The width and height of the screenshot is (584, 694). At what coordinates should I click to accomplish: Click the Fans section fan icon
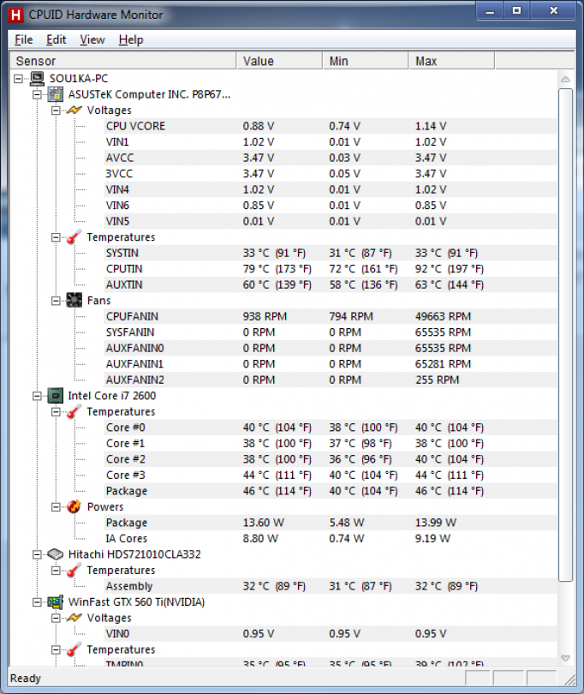coord(74,301)
